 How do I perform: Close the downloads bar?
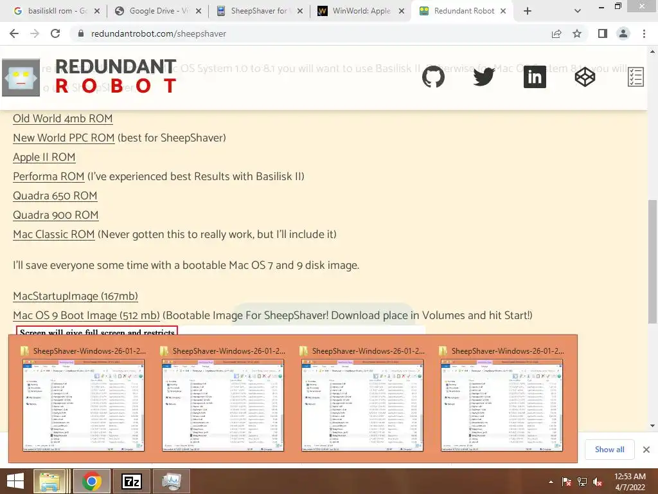[646, 450]
